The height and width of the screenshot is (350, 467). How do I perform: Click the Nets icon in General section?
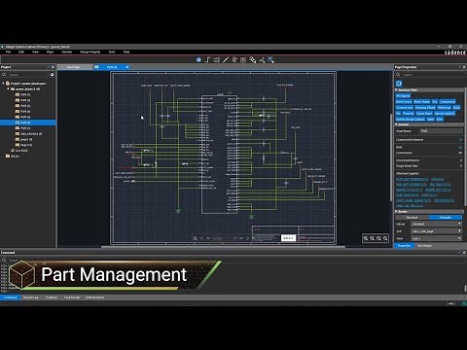pos(460,147)
